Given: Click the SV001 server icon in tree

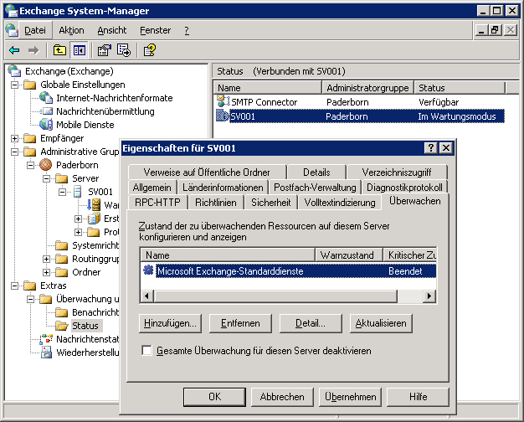Looking at the screenshot, I should pyautogui.click(x=77, y=191).
